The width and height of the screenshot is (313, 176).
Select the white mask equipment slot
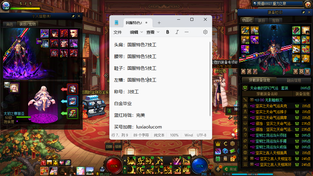tap(296, 49)
